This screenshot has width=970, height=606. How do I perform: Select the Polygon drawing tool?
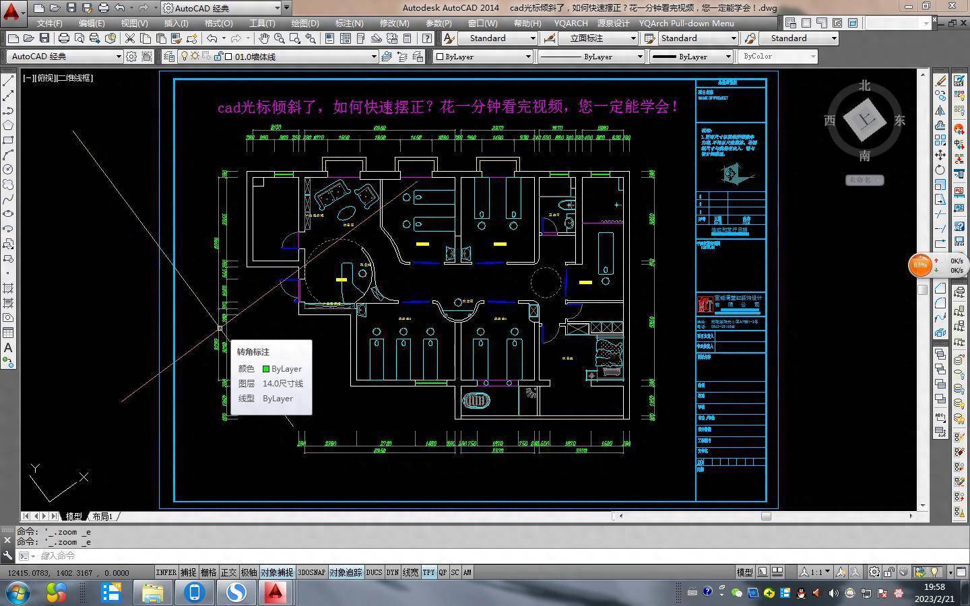pos(8,125)
